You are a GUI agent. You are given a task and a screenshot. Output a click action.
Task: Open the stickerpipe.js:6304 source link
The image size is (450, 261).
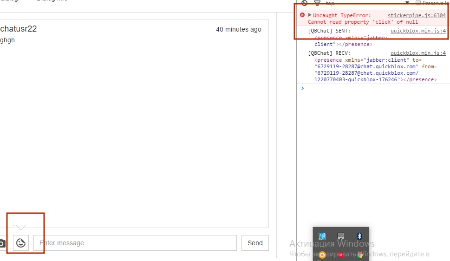coord(417,15)
